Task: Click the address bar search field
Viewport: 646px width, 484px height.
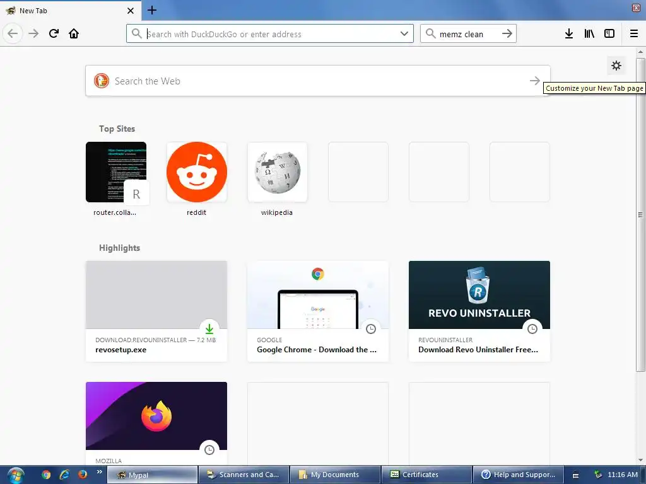Action: point(270,34)
